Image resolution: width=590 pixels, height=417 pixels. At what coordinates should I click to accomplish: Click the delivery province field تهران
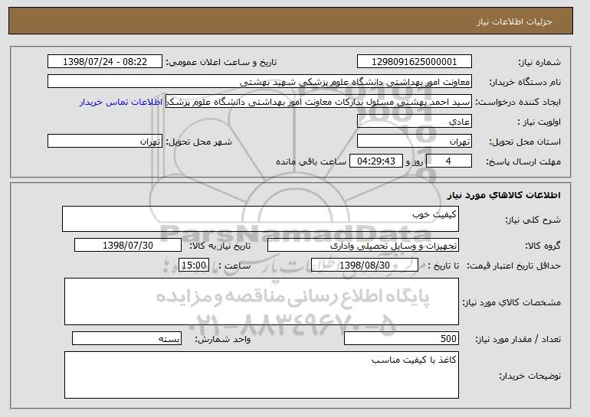pyautogui.click(x=415, y=142)
